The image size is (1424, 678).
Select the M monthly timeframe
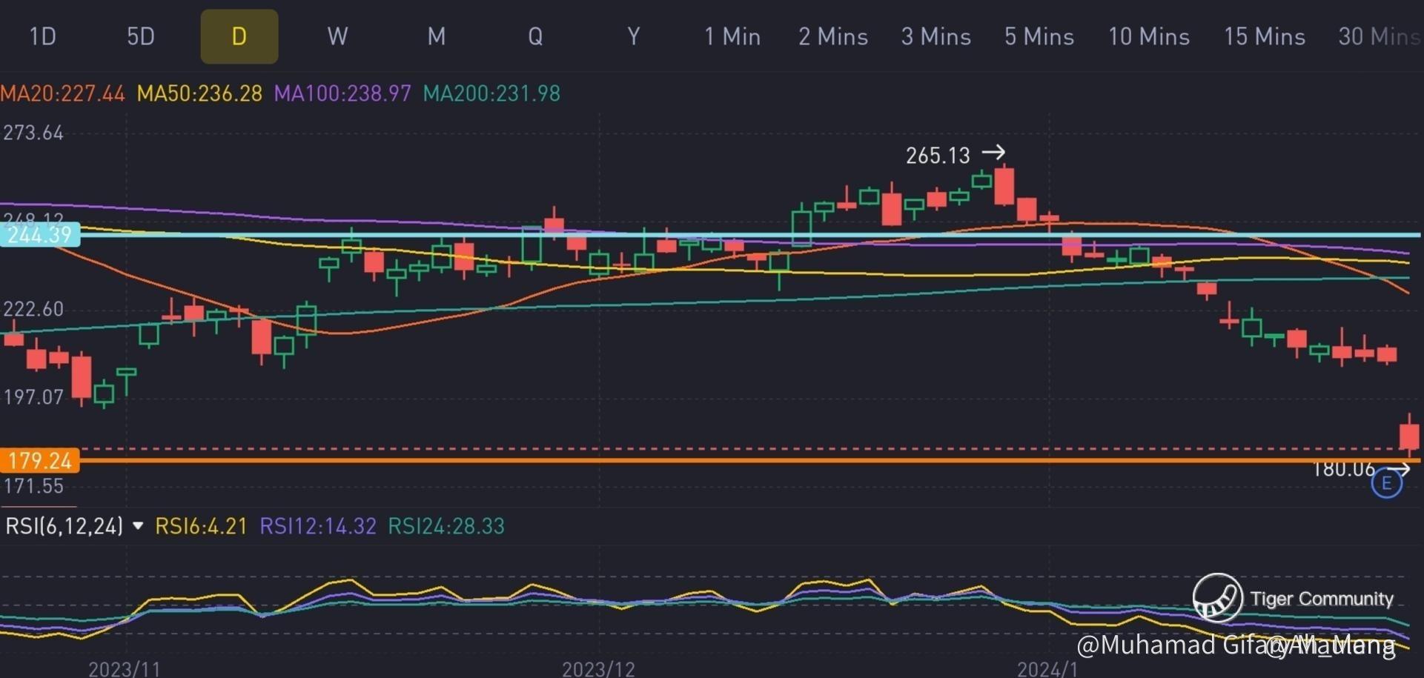pyautogui.click(x=436, y=36)
